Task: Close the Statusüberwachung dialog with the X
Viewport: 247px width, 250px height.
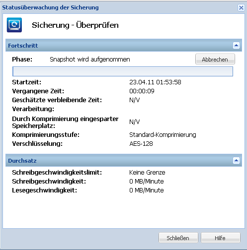Action: [x=241, y=7]
